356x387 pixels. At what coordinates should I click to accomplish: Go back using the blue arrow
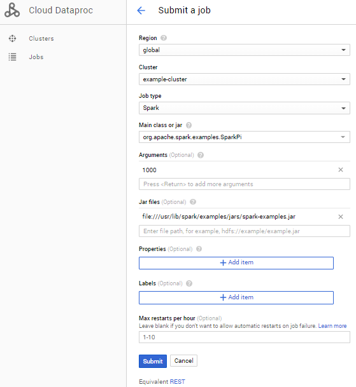(141, 10)
